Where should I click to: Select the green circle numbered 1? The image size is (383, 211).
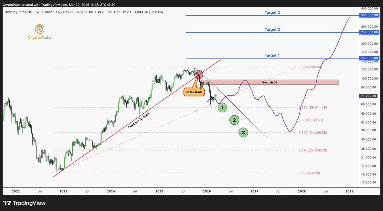222,108
